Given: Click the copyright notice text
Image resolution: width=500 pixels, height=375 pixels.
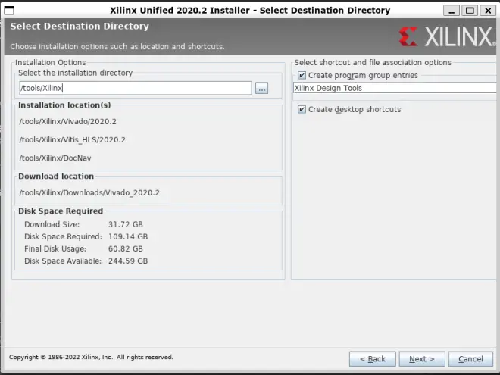Looking at the screenshot, I should tap(91, 357).
